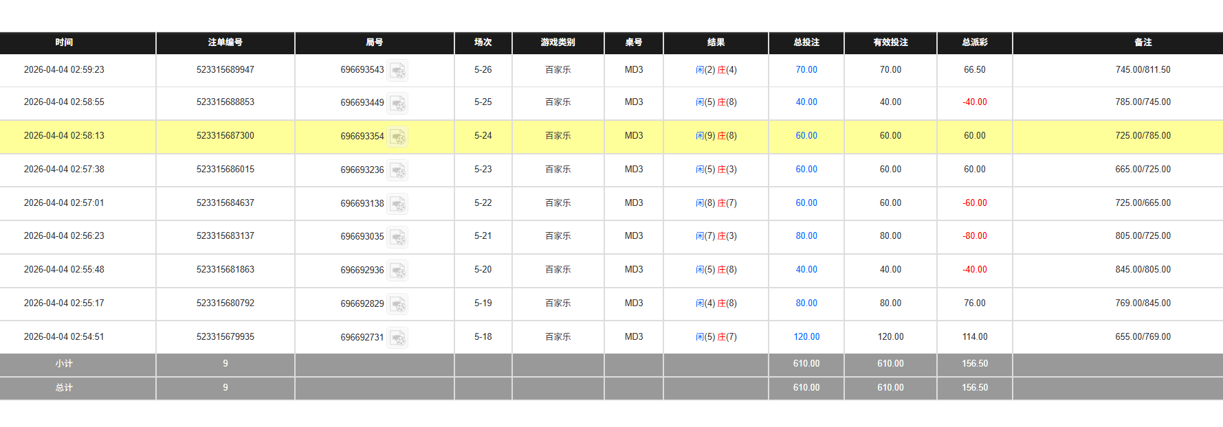This screenshot has height=427, width=1223.
Task: Select bet number 523315680792
Action: [225, 303]
